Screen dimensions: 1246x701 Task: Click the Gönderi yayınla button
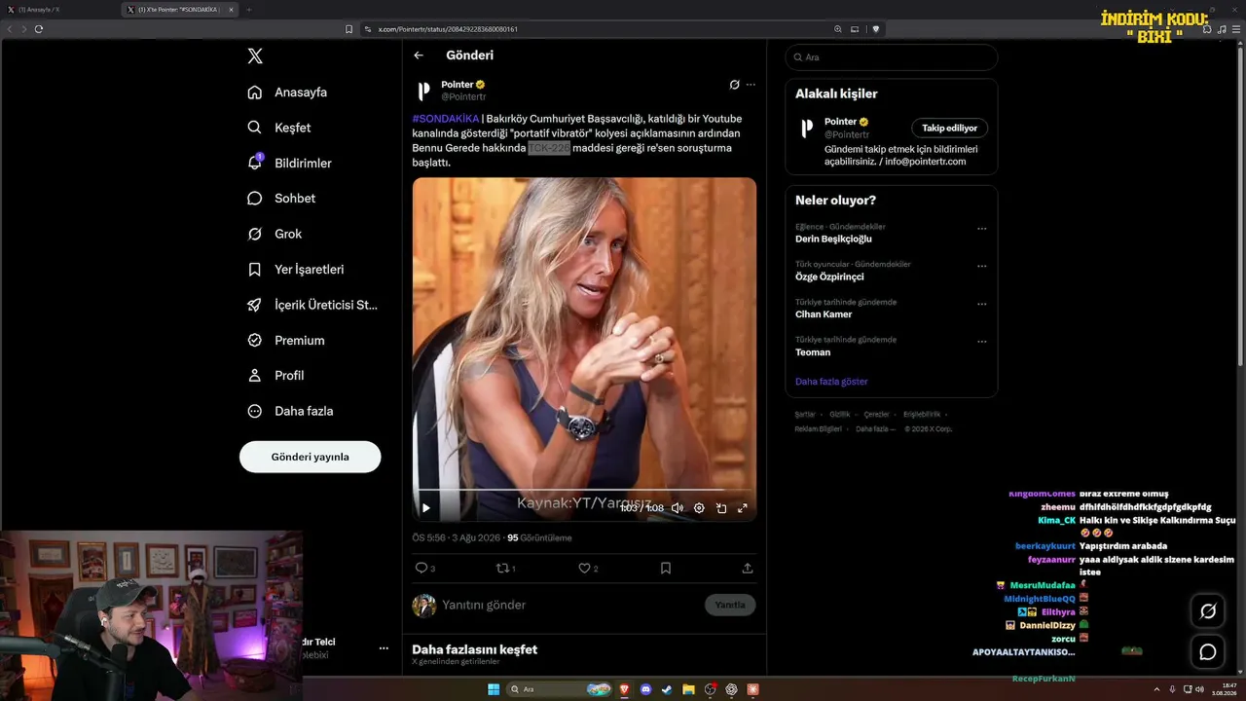tap(311, 457)
